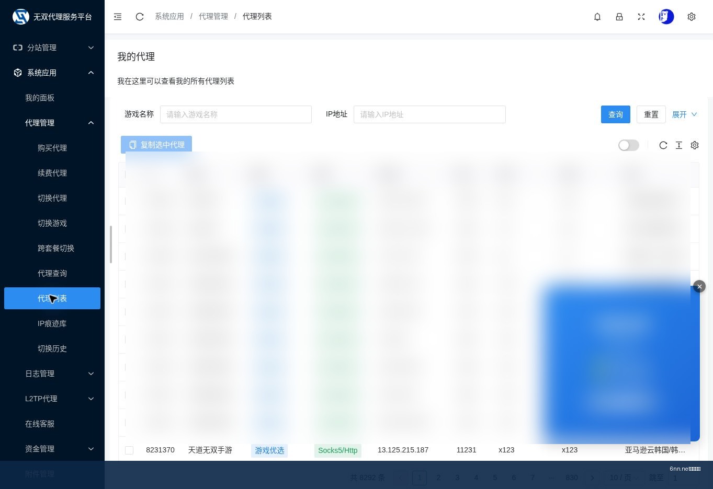Click 代理管理 breadcrumb link
Viewport: 713px width, 489px height.
click(x=213, y=16)
